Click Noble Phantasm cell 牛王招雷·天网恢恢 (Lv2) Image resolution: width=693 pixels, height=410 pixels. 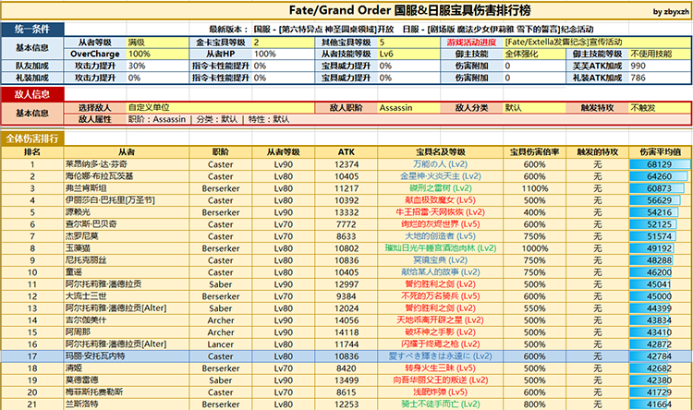coord(440,212)
